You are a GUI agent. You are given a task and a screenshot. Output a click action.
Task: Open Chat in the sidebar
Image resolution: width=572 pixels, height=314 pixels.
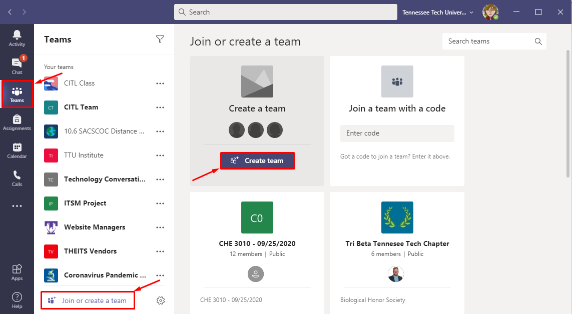click(x=17, y=65)
